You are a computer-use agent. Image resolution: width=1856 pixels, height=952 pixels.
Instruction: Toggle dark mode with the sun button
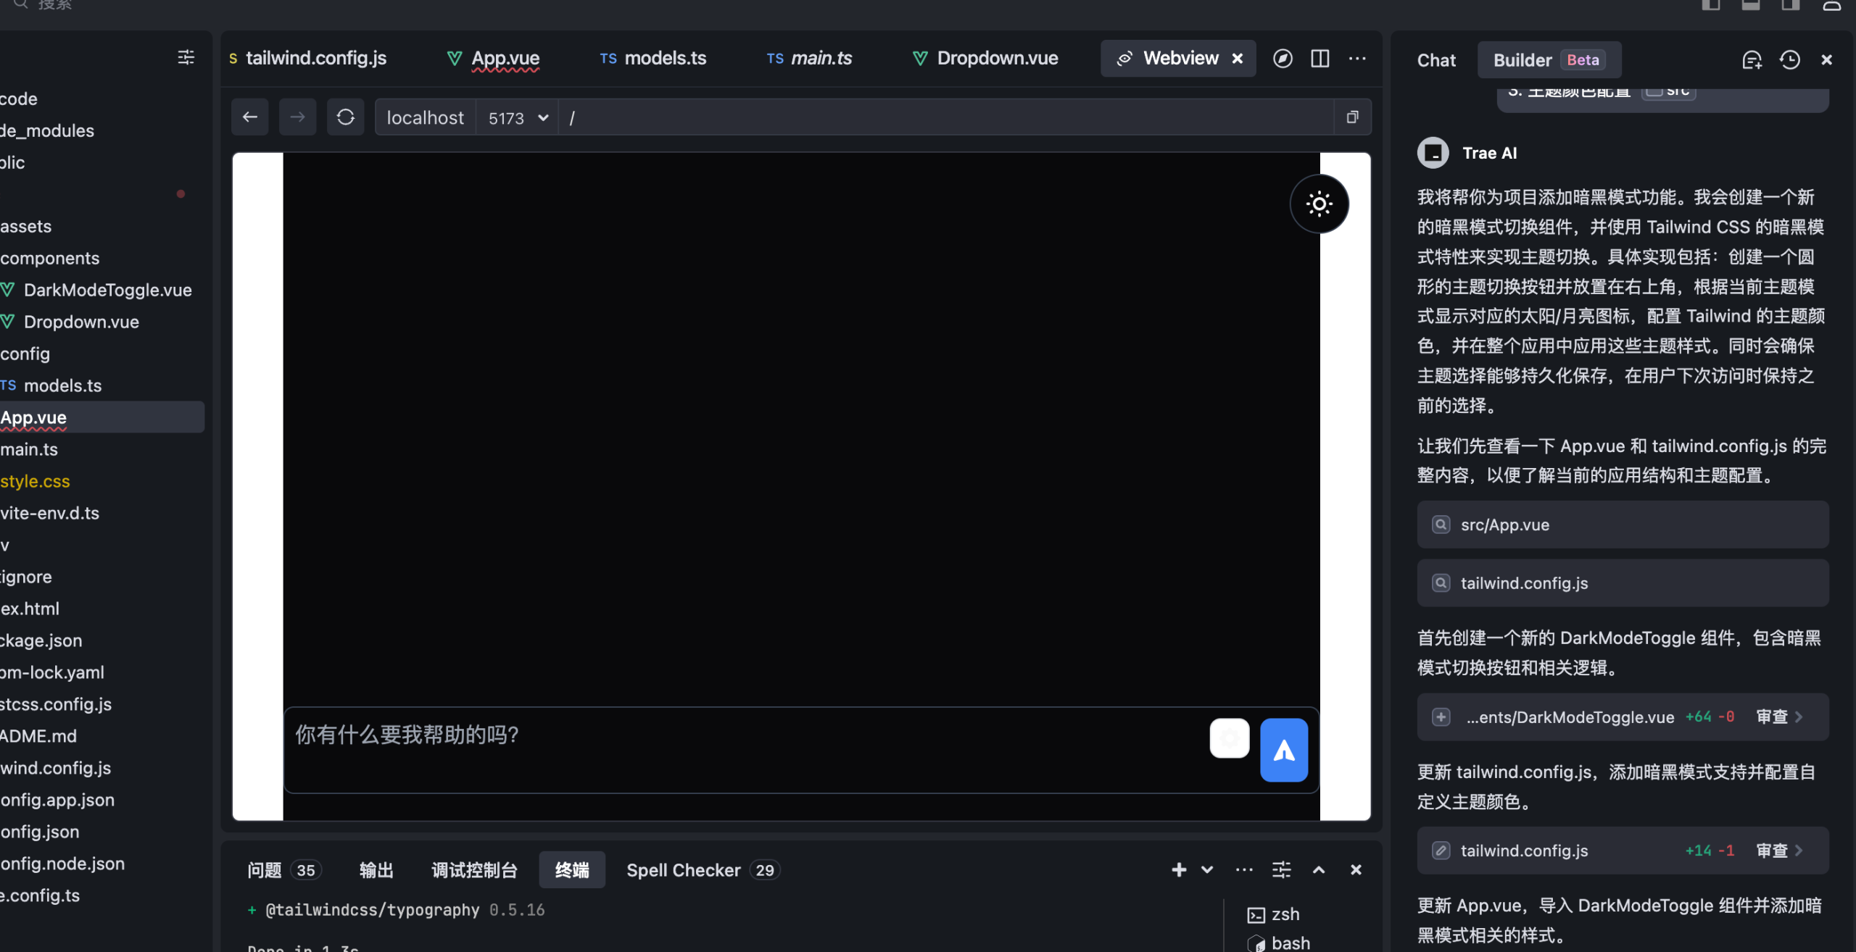(x=1319, y=204)
